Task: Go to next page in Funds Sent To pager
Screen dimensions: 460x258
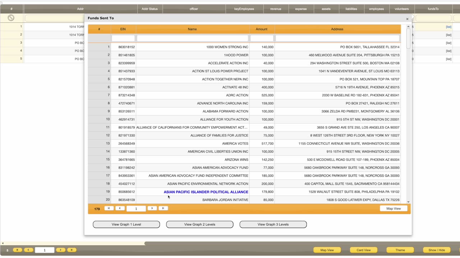Action: point(152,208)
